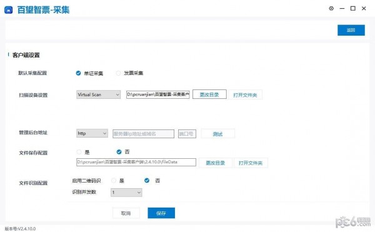The height and width of the screenshot is (232, 375).
Task: Click the server IP address input field
Action: (x=143, y=134)
